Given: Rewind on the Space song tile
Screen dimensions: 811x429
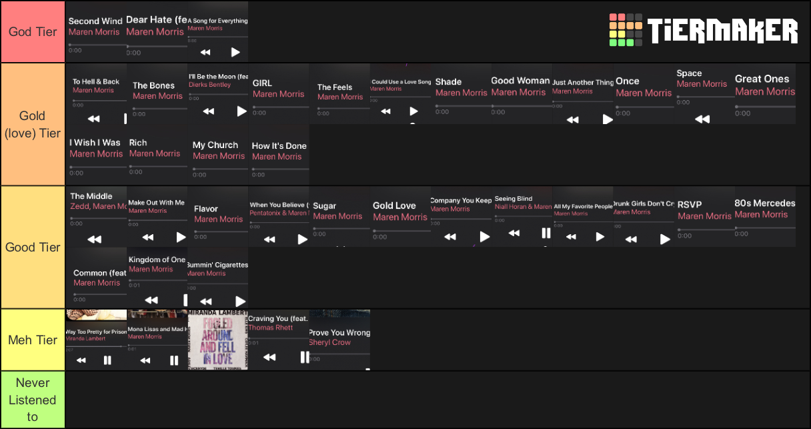Looking at the screenshot, I should click(702, 119).
